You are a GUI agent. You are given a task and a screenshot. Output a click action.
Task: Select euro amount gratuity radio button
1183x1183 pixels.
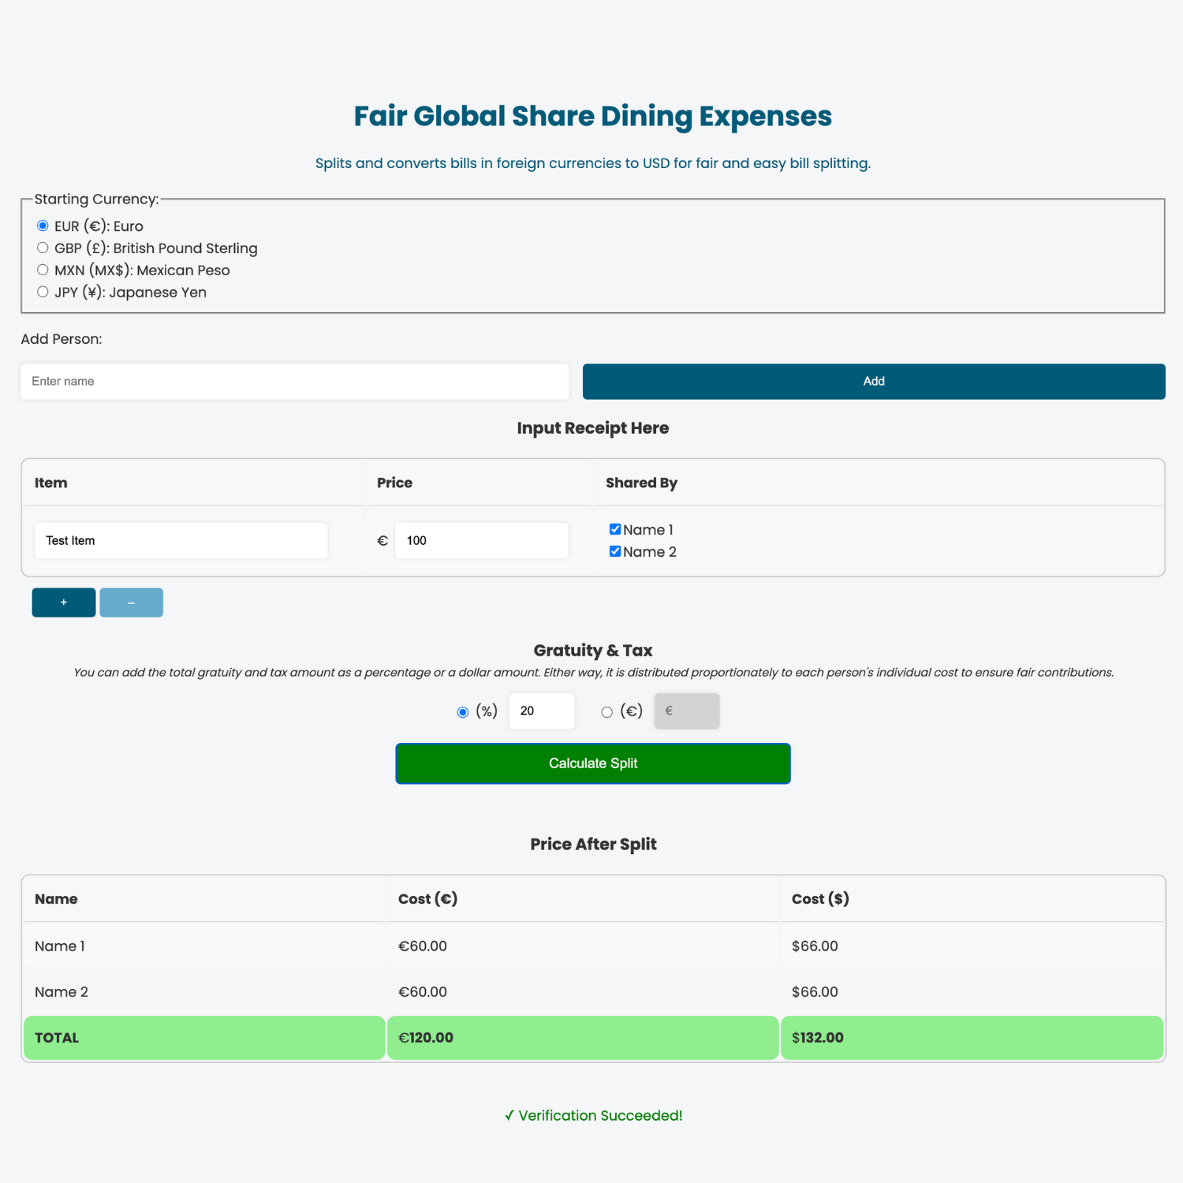point(606,712)
